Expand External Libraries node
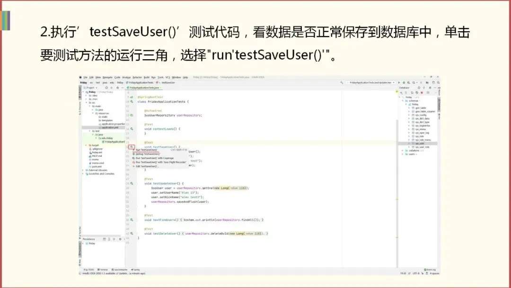The height and width of the screenshot is (288, 511). 83,170
